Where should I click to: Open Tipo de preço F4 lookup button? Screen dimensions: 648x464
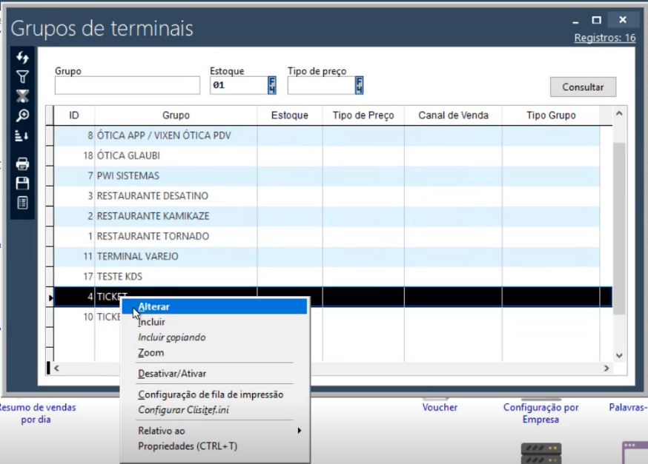360,86
